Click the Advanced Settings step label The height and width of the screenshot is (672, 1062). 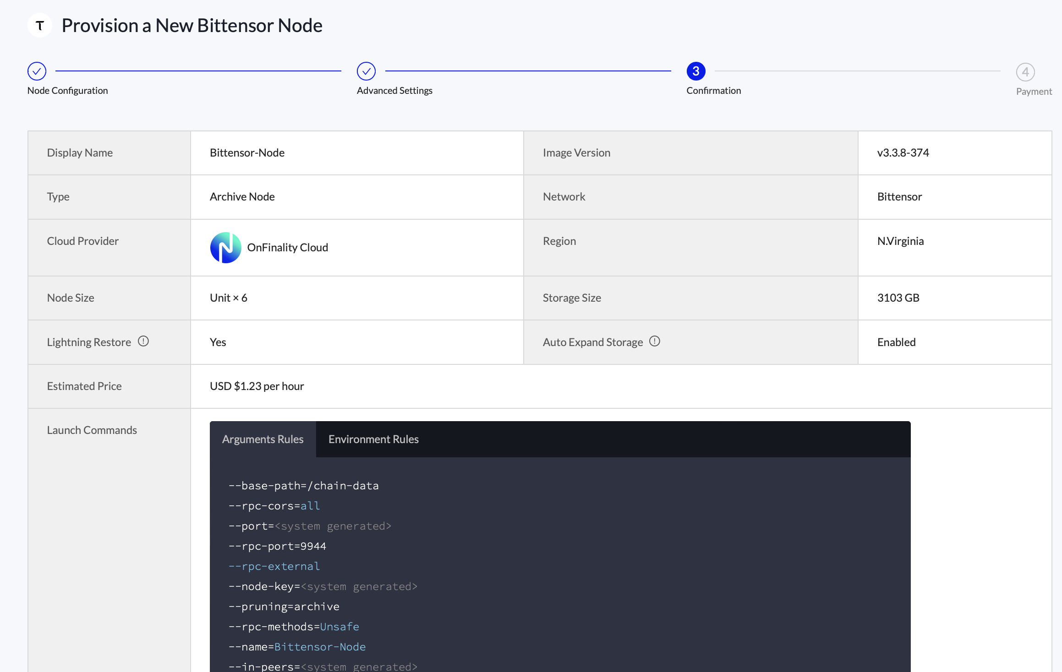394,90
